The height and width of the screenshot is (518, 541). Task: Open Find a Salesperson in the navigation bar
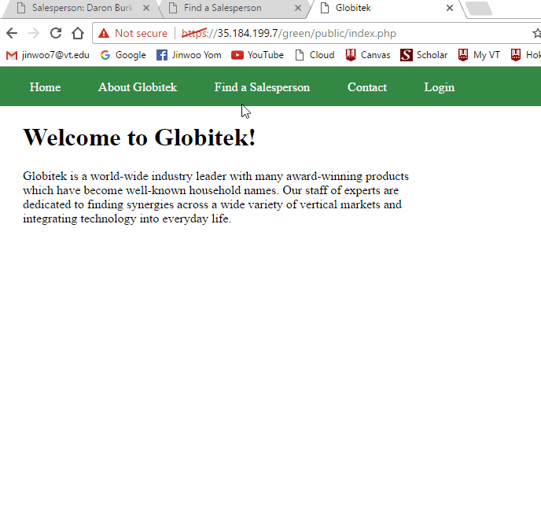pos(262,87)
